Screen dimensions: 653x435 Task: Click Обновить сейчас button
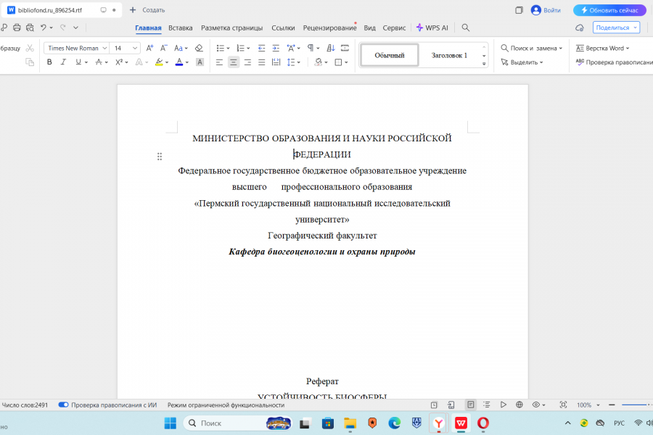(x=609, y=10)
